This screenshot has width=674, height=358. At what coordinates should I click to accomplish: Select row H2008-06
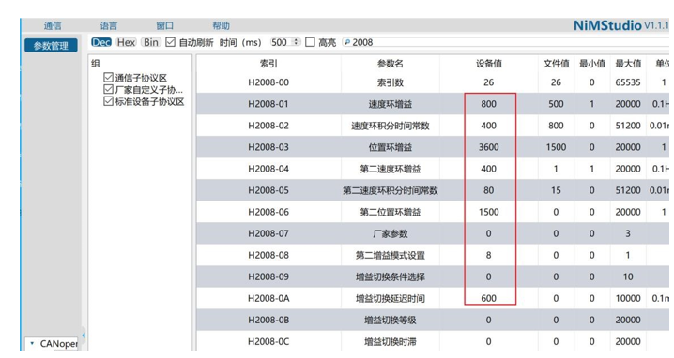pyautogui.click(x=433, y=212)
